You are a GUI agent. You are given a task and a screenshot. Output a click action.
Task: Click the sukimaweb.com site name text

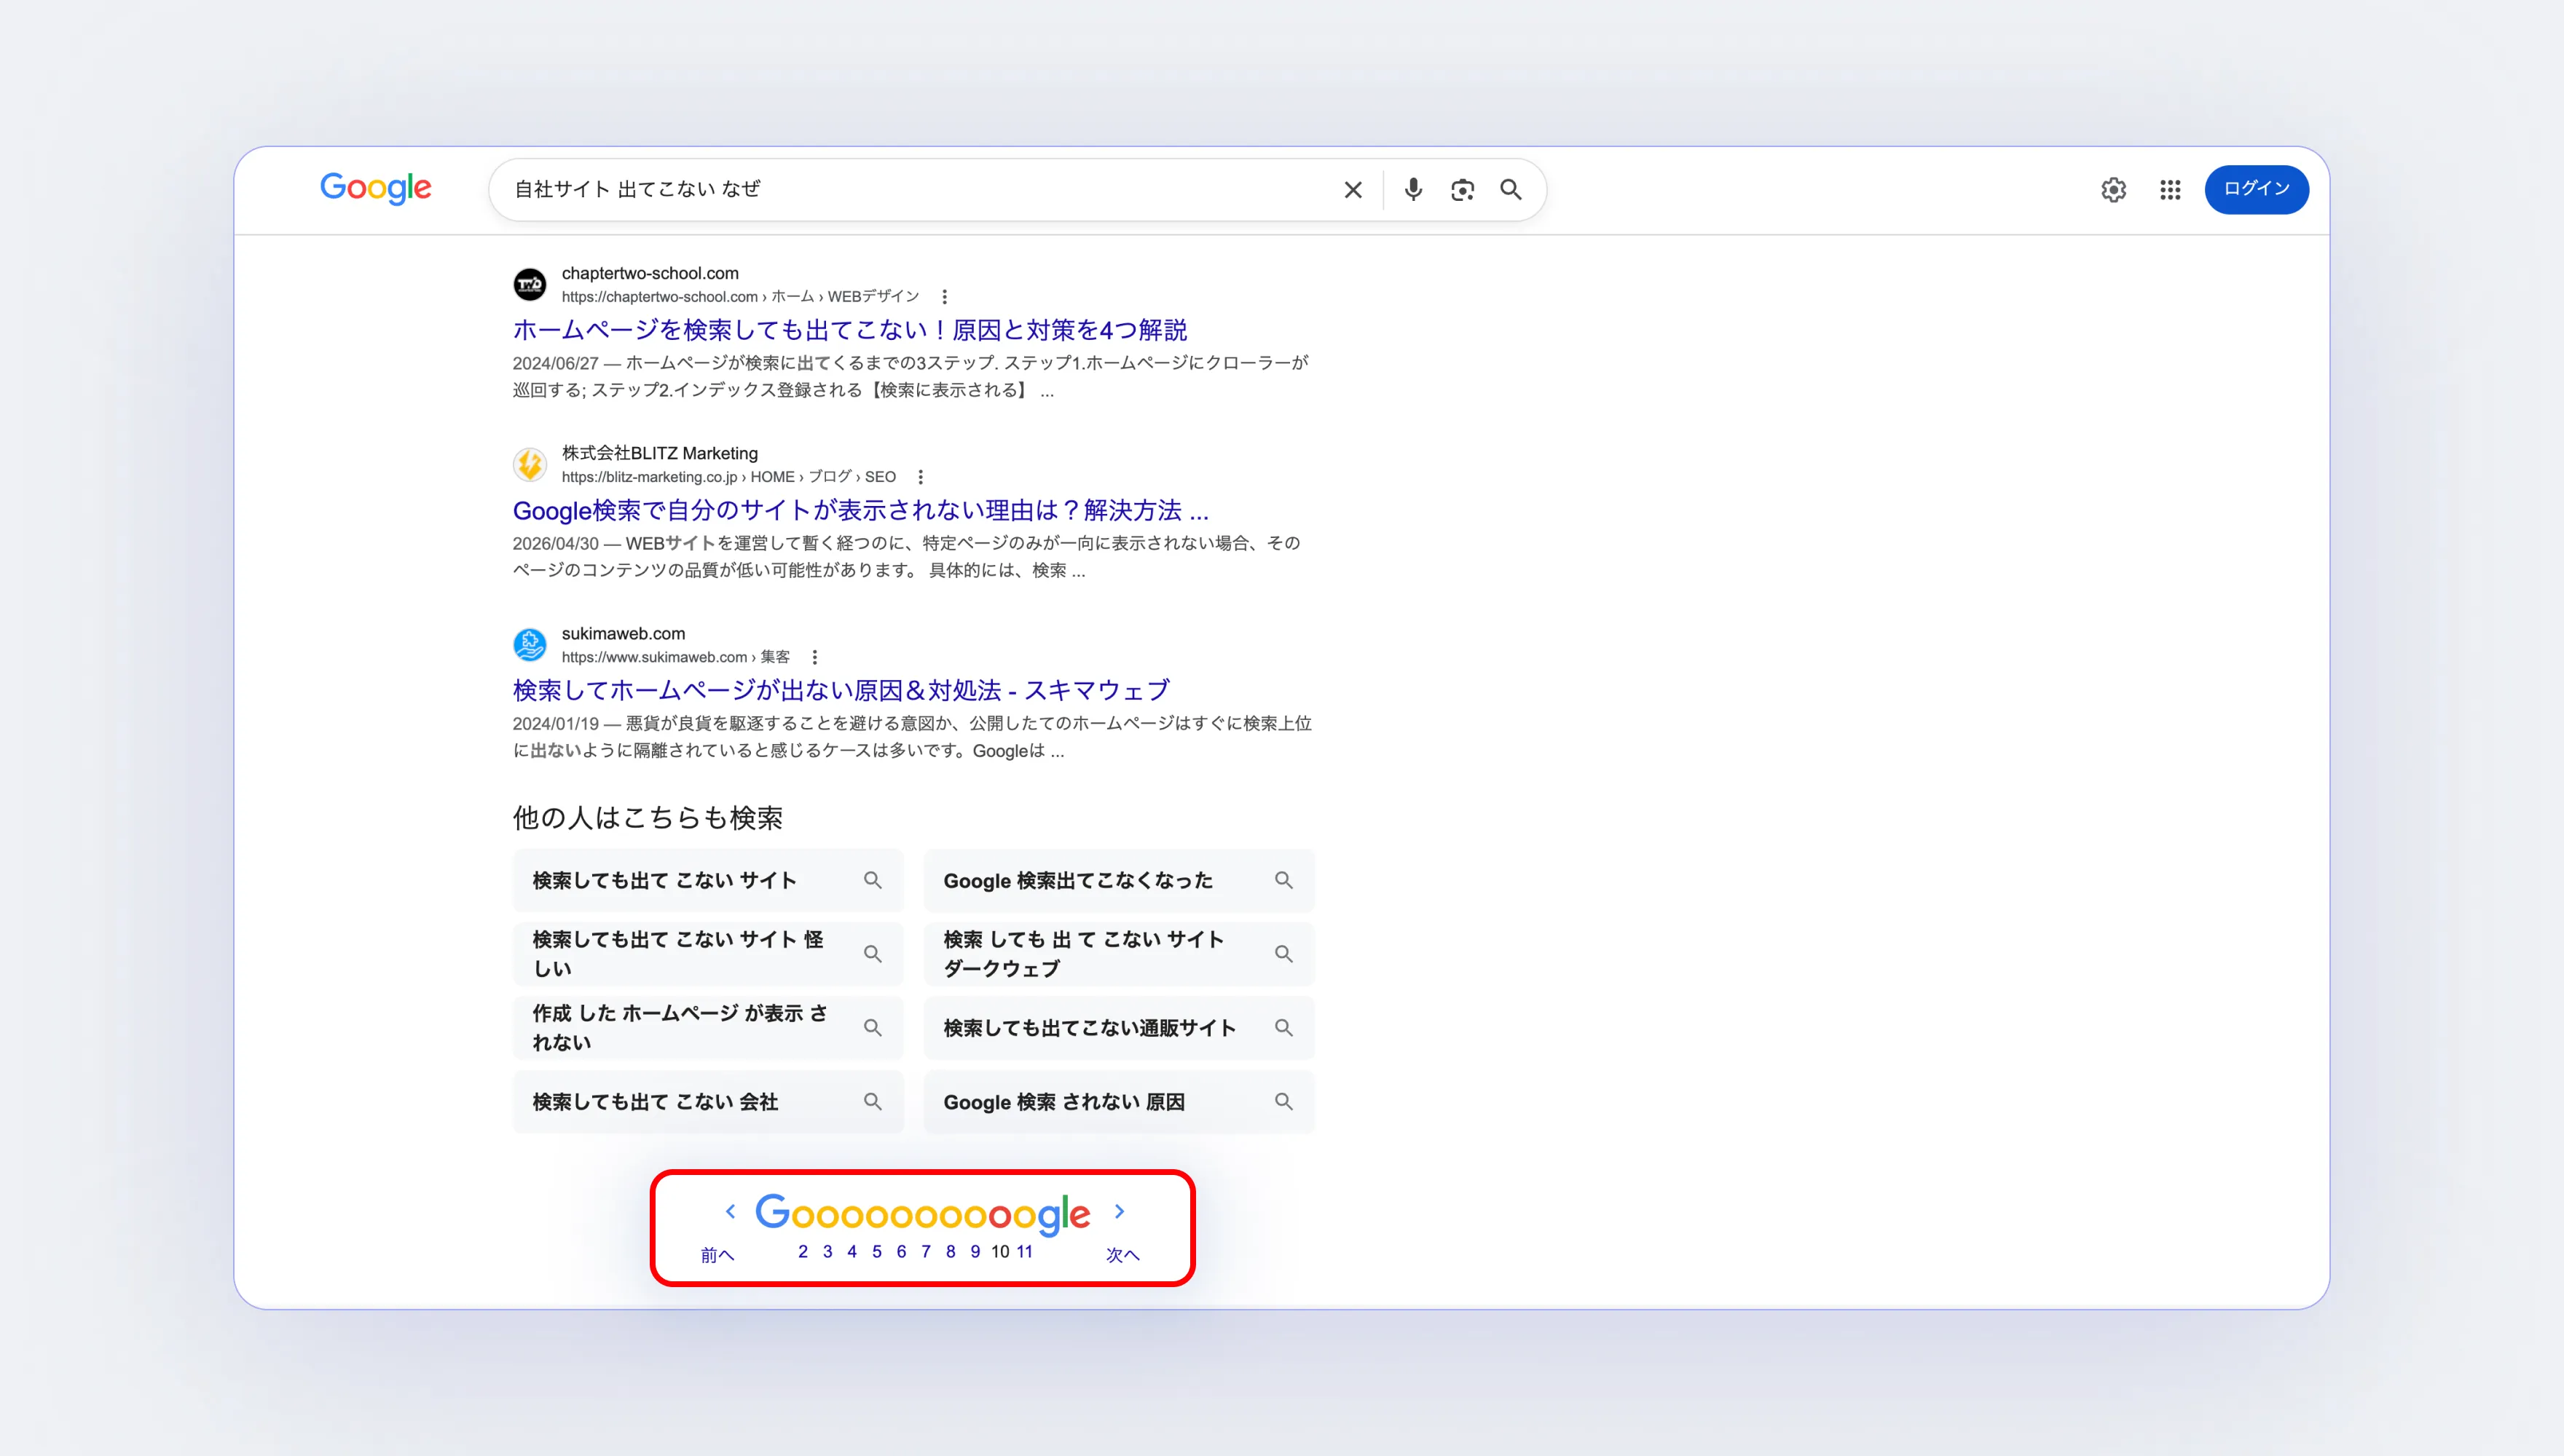pyautogui.click(x=624, y=633)
